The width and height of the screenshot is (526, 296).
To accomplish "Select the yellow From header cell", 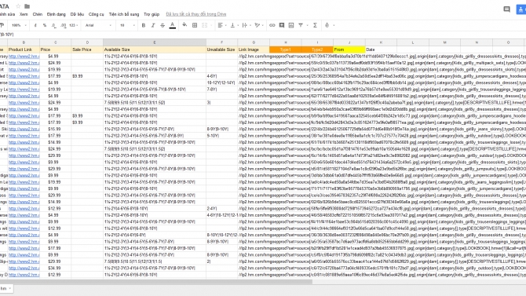I will click(349, 49).
